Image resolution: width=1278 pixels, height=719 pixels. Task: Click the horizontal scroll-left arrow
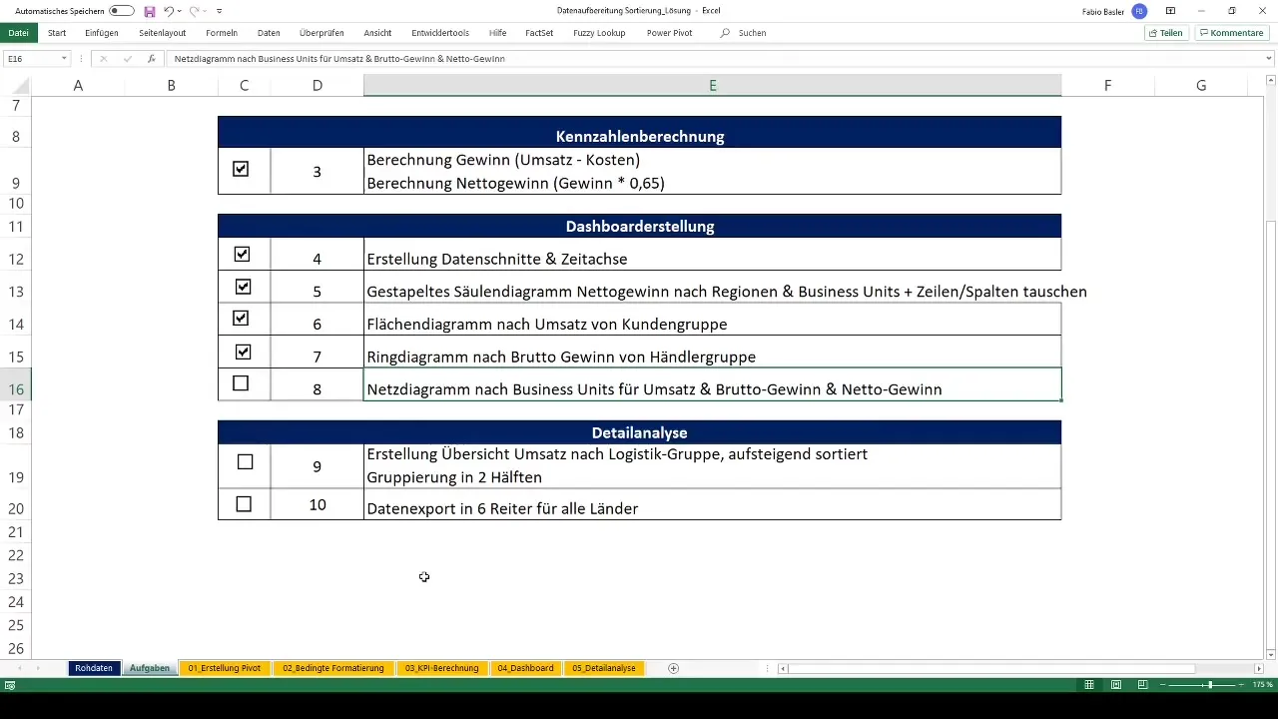784,668
